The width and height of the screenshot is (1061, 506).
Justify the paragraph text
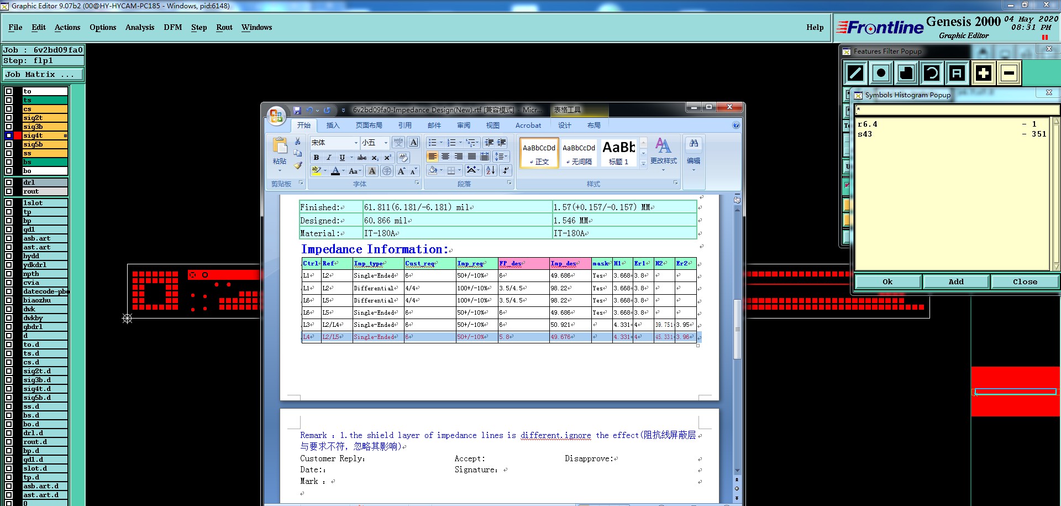[x=472, y=157]
